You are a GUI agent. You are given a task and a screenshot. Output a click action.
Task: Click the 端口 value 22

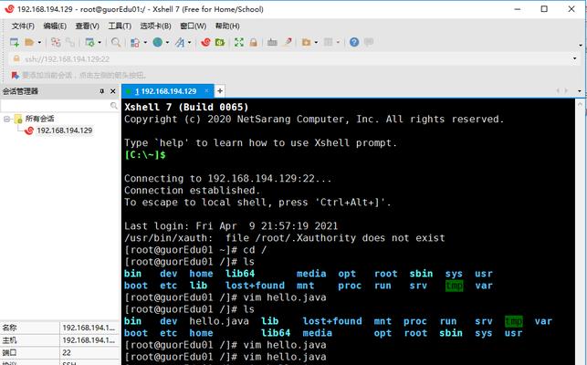point(89,352)
